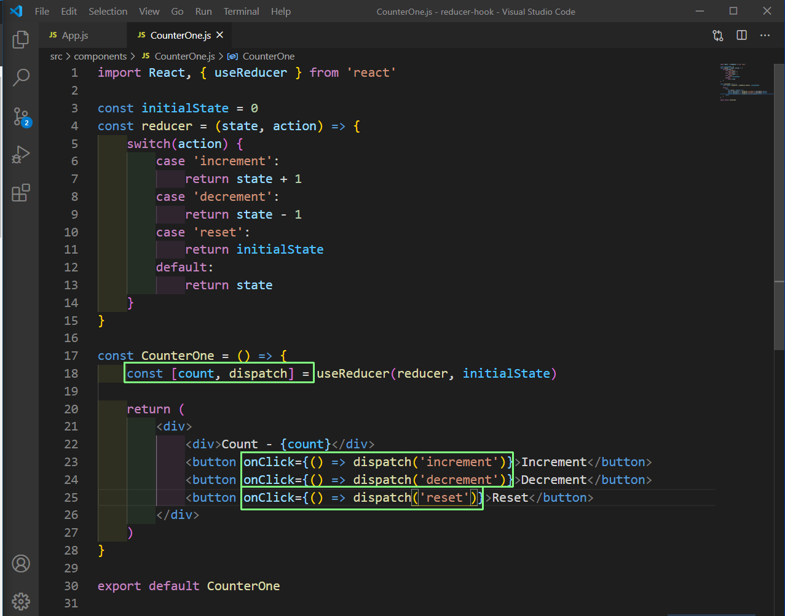Image resolution: width=785 pixels, height=616 pixels.
Task: Open the Search view in activity bar
Action: tap(21, 77)
